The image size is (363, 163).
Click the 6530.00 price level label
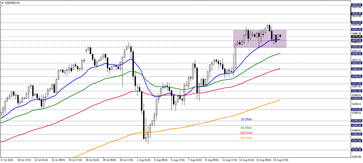tap(357, 14)
